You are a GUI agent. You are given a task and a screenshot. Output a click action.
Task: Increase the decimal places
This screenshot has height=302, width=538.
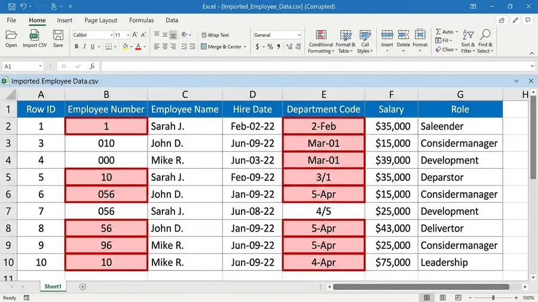pos(289,47)
